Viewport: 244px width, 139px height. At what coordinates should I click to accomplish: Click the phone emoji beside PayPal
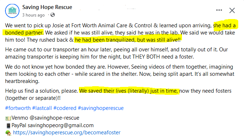coord(8,125)
